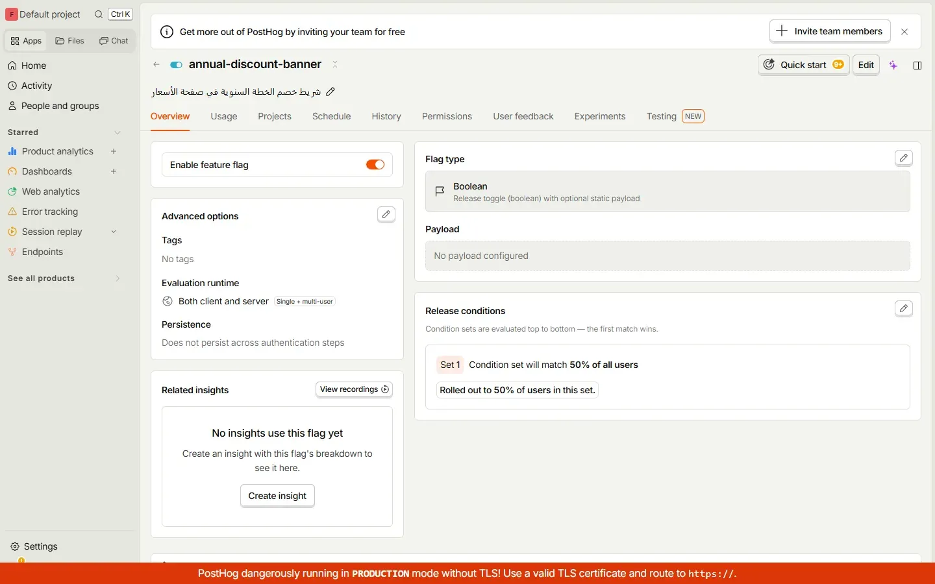This screenshot has width=935, height=584.
Task: Edit the flag description pencil icon
Action: pyautogui.click(x=330, y=91)
